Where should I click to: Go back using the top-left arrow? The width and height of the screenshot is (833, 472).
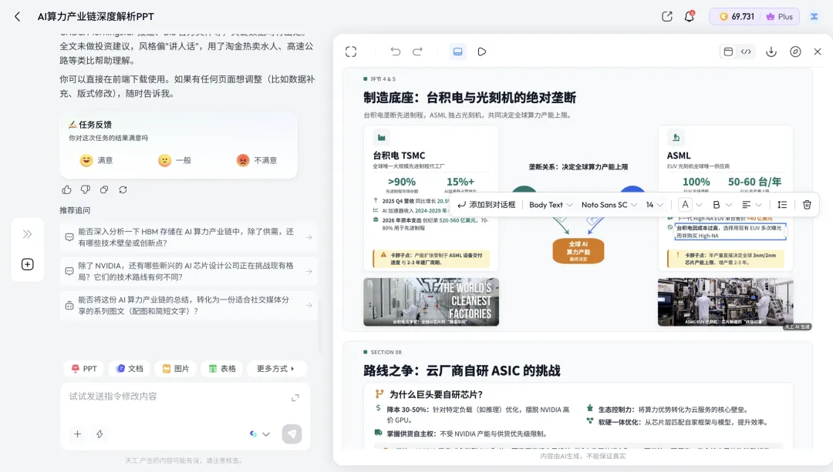18,16
